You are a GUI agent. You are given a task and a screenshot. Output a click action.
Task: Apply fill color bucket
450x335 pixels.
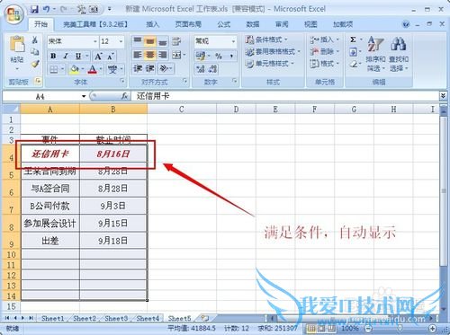point(74,69)
